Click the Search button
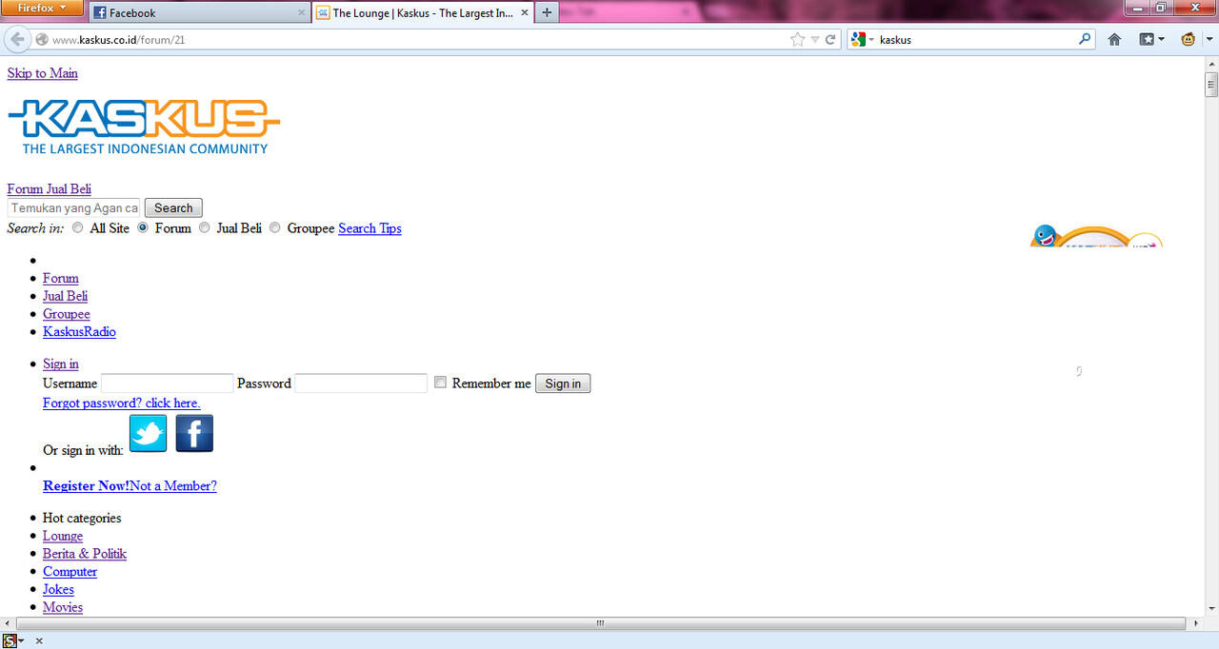The image size is (1219, 649). pyautogui.click(x=173, y=207)
